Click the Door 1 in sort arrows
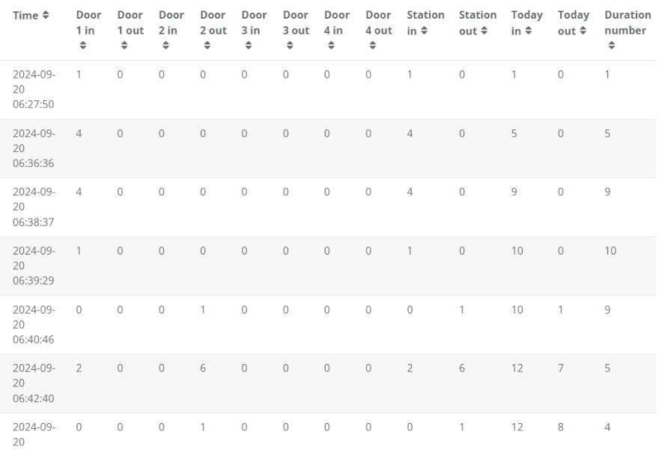Image resolution: width=659 pixels, height=450 pixels. 83,46
